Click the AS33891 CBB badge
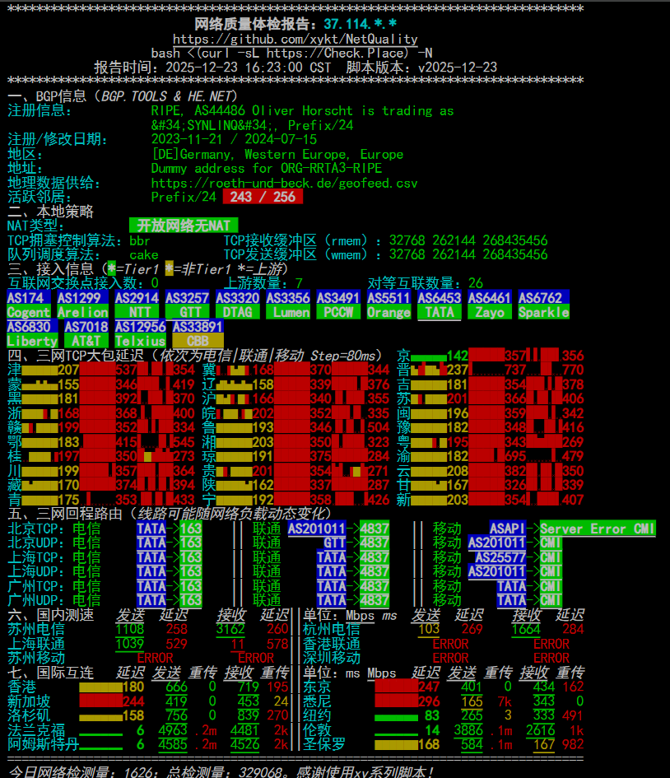The height and width of the screenshot is (778, 670). 198,333
